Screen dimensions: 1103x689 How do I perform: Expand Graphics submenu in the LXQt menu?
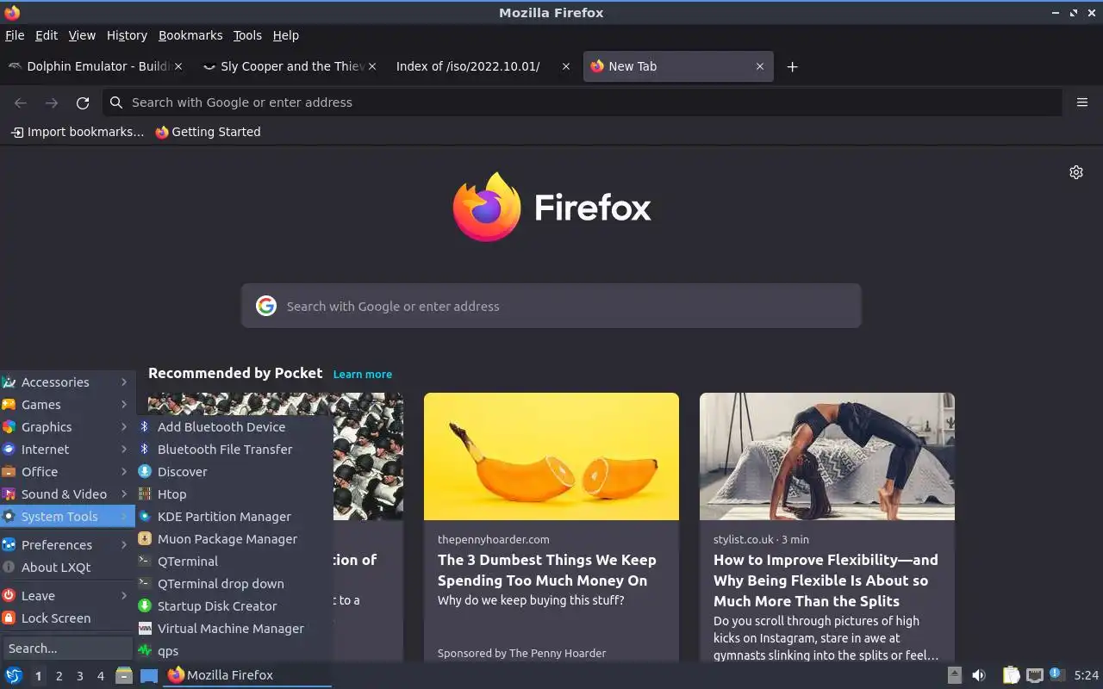click(67, 427)
